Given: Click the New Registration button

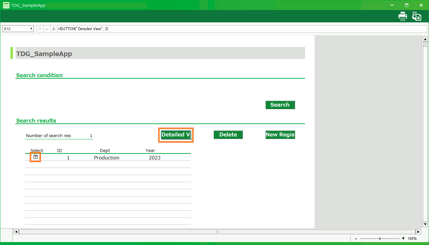Looking at the screenshot, I should click(x=280, y=135).
